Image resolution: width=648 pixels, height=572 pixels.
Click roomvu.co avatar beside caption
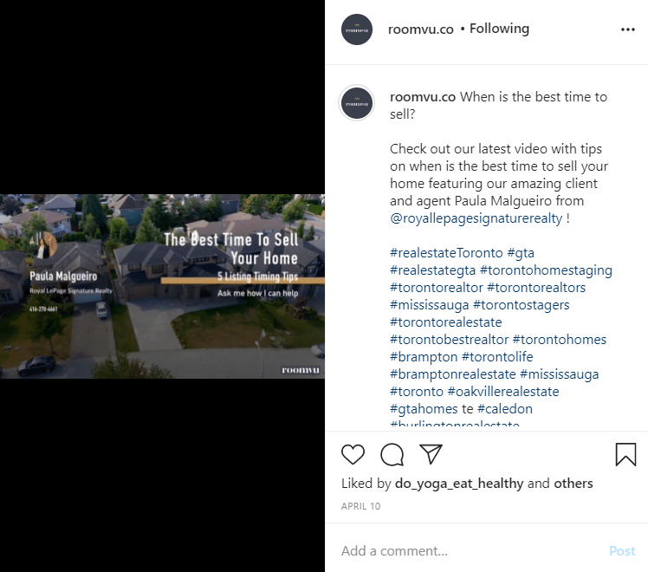[357, 103]
